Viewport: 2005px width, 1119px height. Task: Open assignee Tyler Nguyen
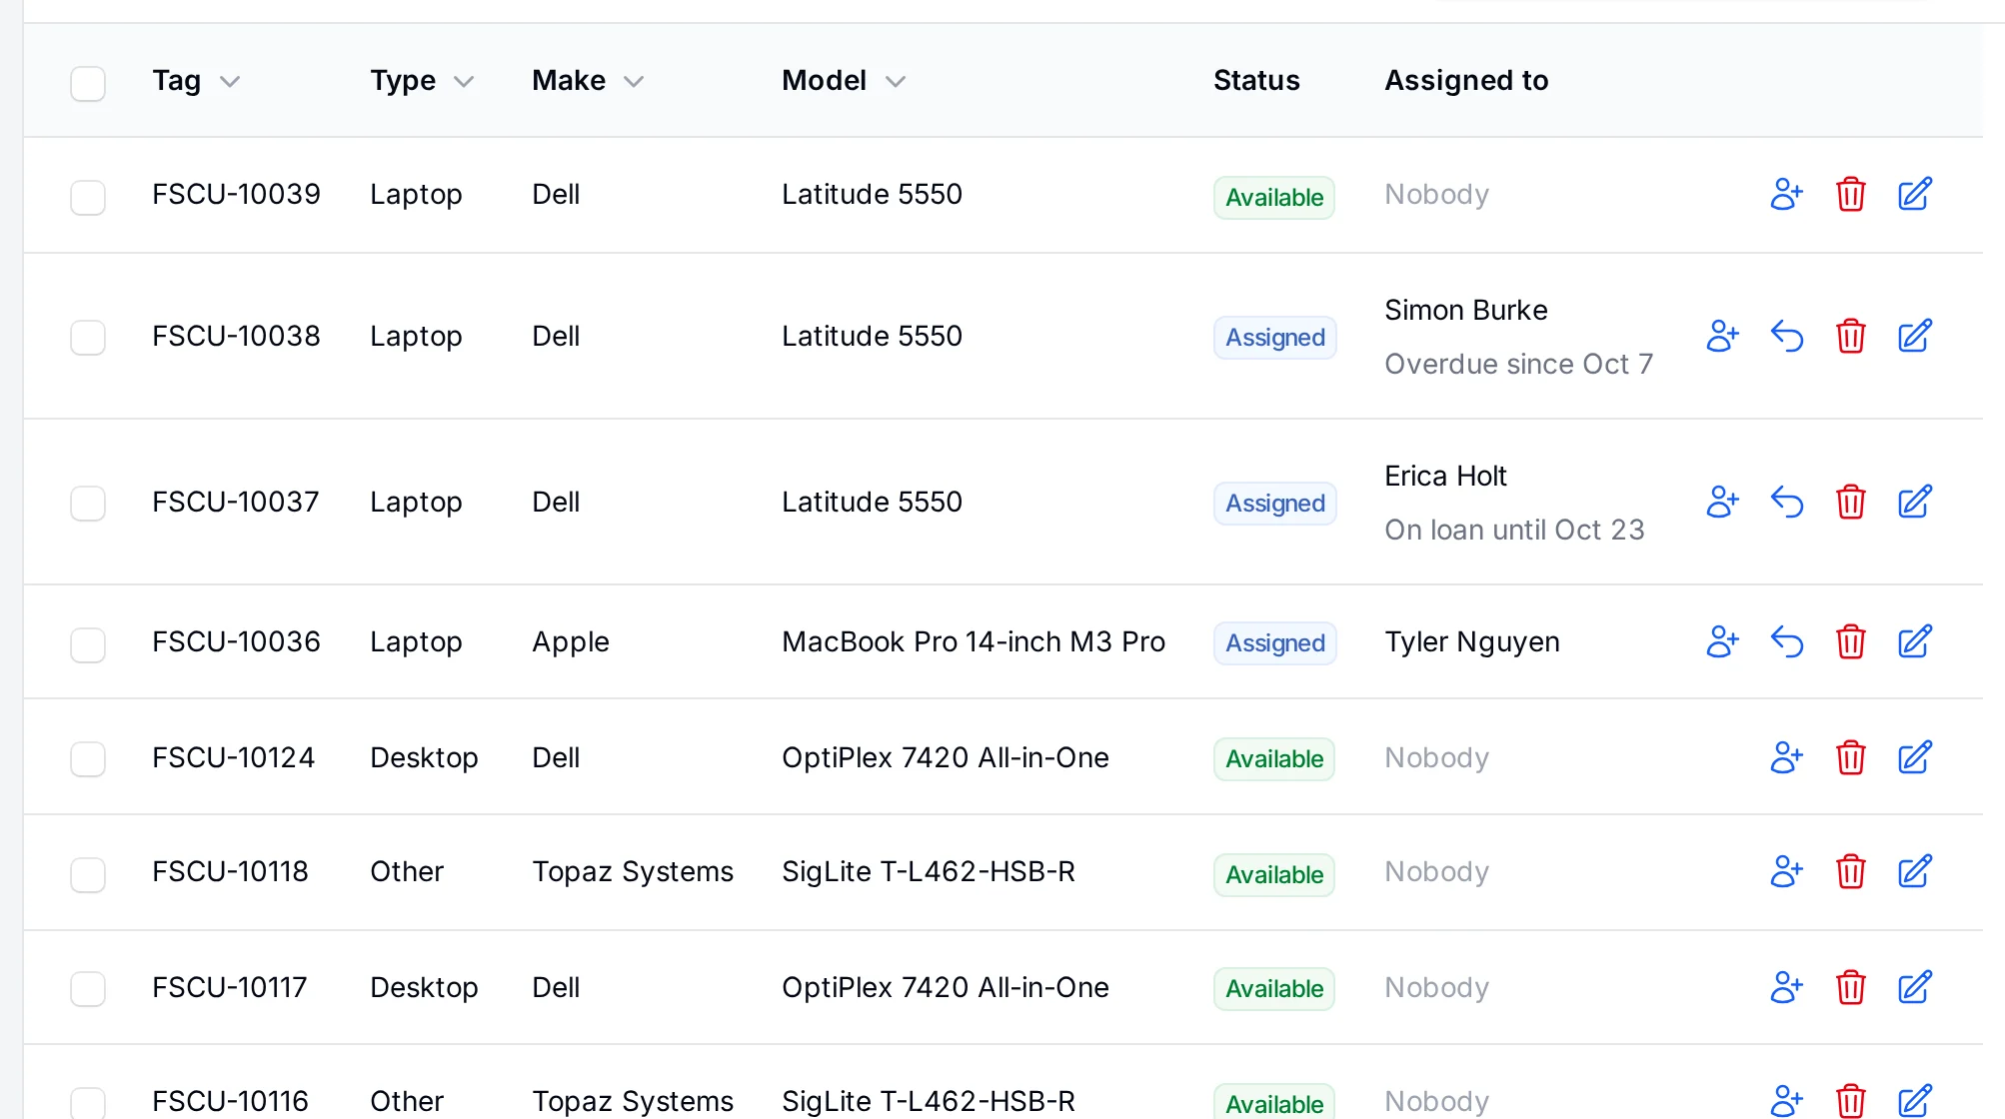[1472, 641]
